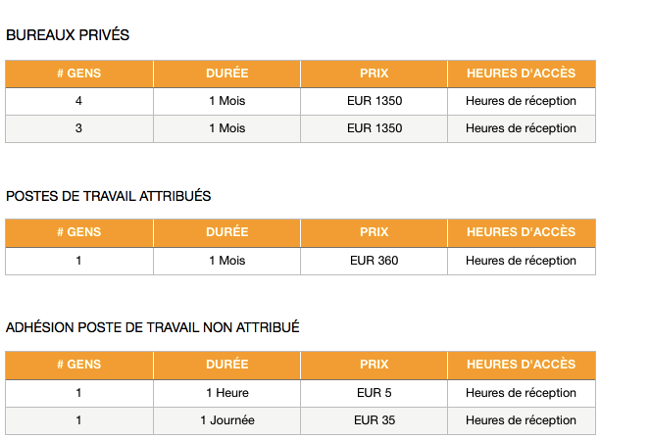The width and height of the screenshot is (651, 440).
Task: Click the EUR 360 price cell
Action: tap(375, 261)
